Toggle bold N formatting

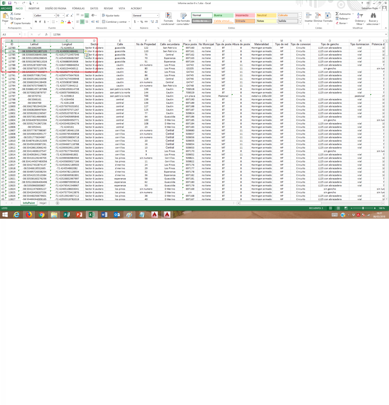[x=36, y=22]
